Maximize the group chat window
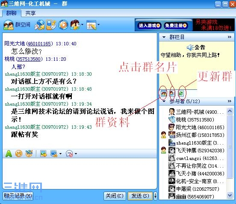Viewport: 236px width, 204px height. pyautogui.click(x=225, y=4)
